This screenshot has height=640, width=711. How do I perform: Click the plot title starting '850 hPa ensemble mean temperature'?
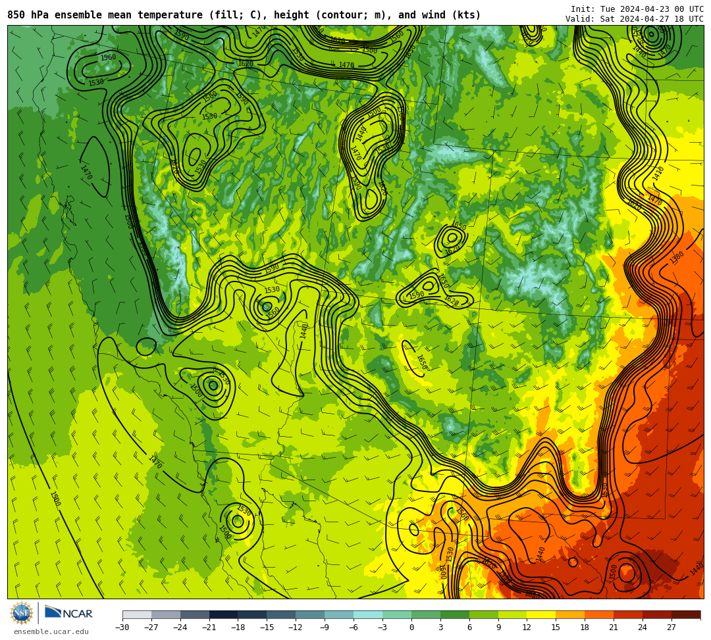click(244, 15)
